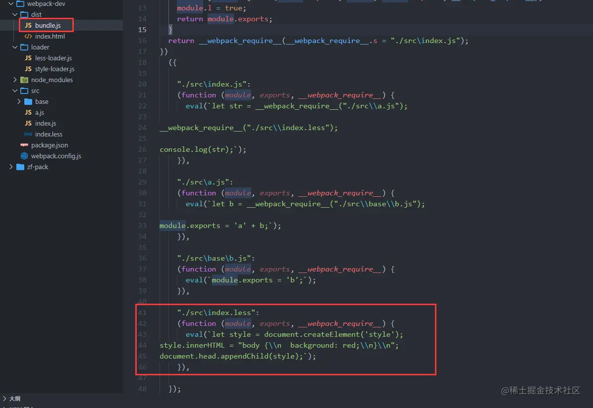Open a.js in the src folder
Screen dimensions: 593x408
(39, 112)
